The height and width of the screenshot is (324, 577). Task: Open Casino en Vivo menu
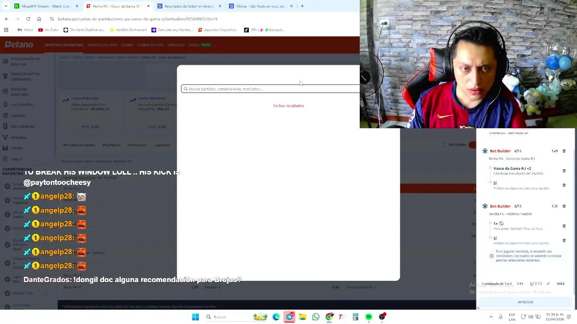coord(150,45)
